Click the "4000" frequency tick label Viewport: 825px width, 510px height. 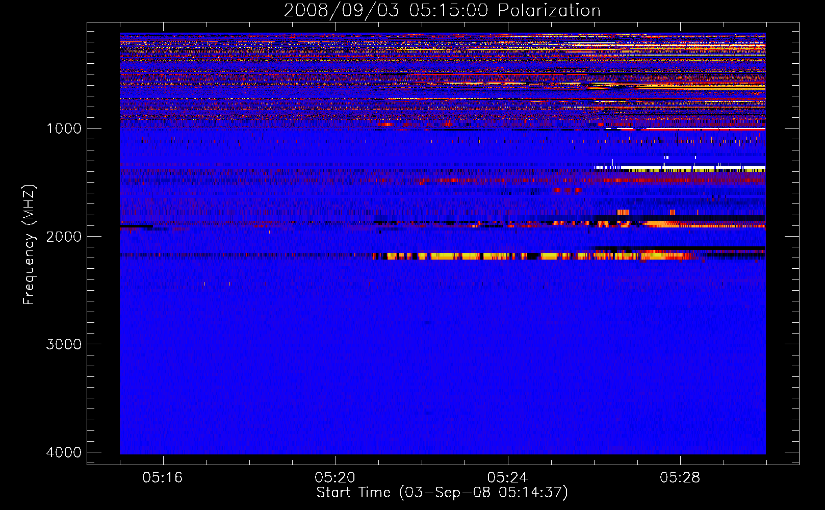coord(64,452)
